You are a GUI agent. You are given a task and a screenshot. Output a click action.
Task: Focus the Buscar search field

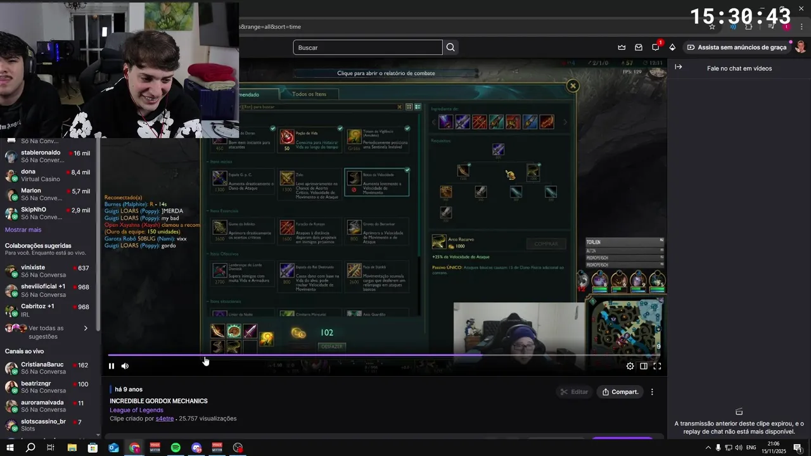(x=367, y=47)
